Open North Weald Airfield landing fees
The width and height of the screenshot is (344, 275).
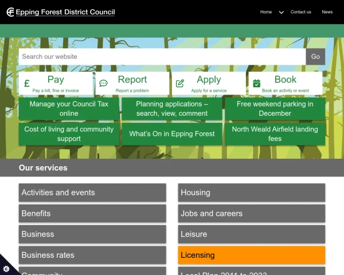click(x=275, y=134)
